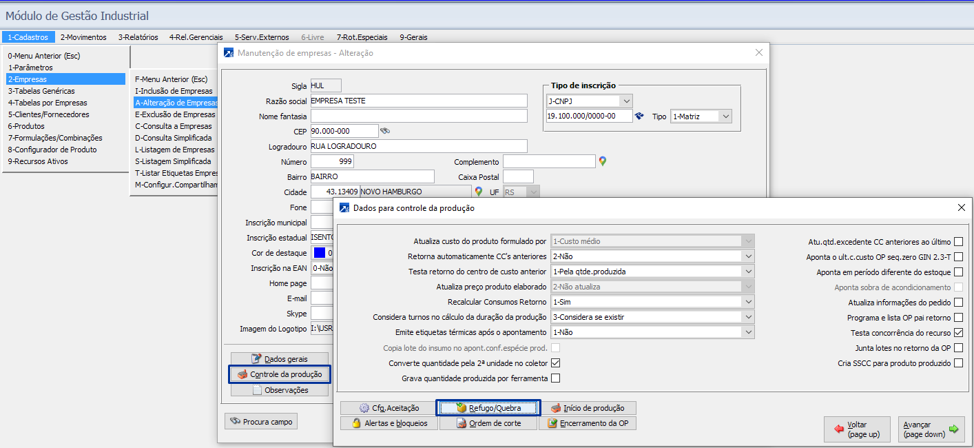Click the binoculars icon next to CEP field

[x=386, y=131]
